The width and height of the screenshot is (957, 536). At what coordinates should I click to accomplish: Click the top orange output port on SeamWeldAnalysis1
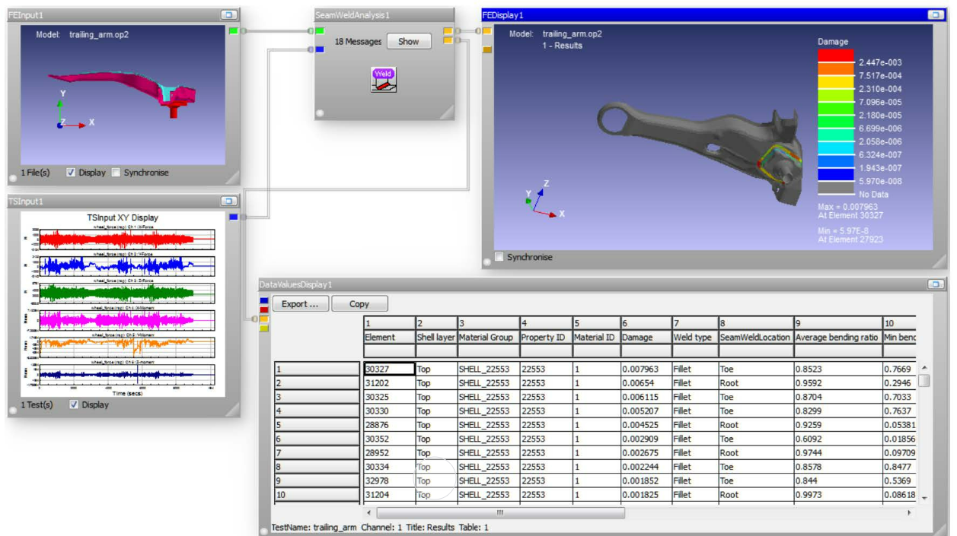(448, 31)
